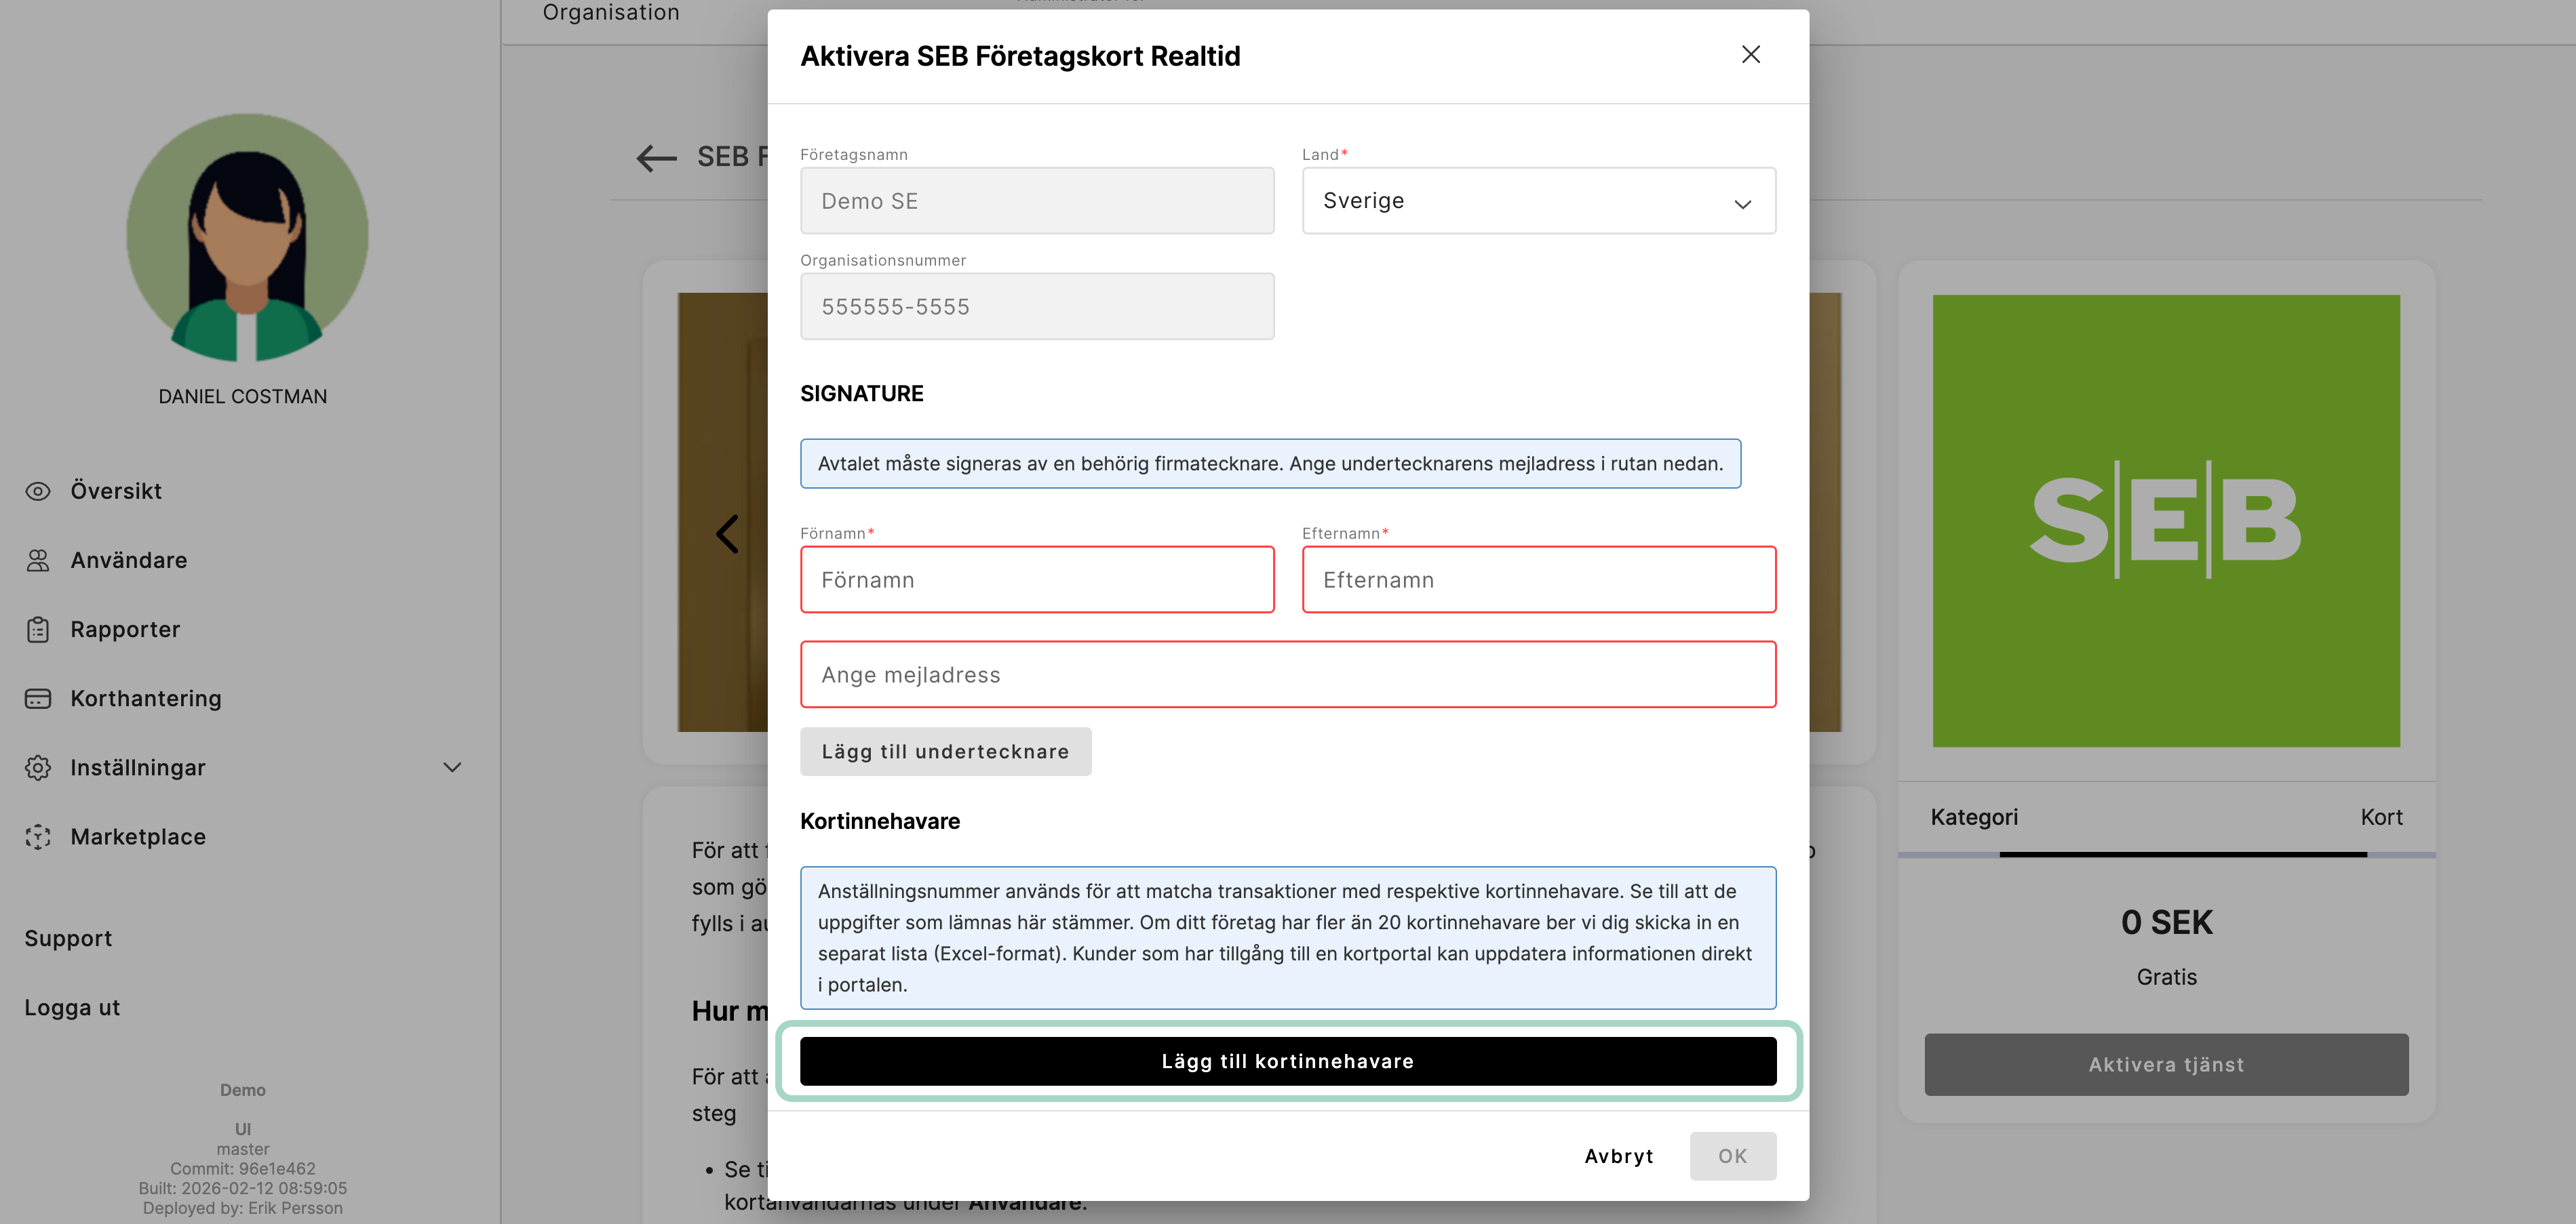This screenshot has width=2576, height=1224.
Task: Open the Rapporter menu item
Action: point(125,630)
